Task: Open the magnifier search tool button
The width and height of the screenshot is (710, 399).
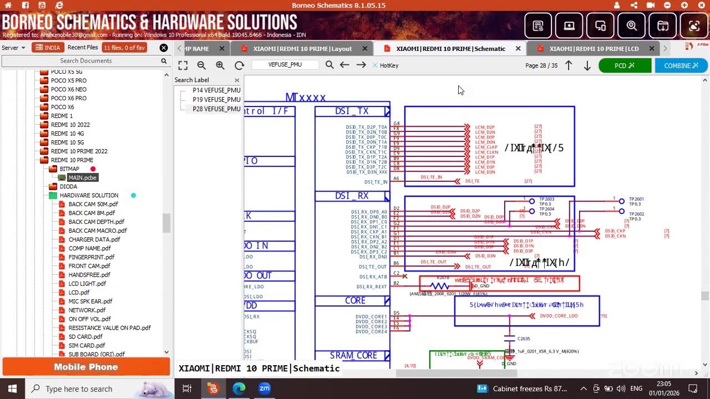Action: [632, 26]
